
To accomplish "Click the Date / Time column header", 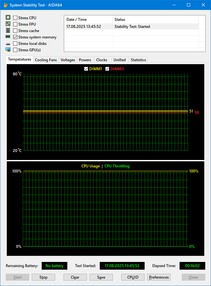I will [88, 20].
